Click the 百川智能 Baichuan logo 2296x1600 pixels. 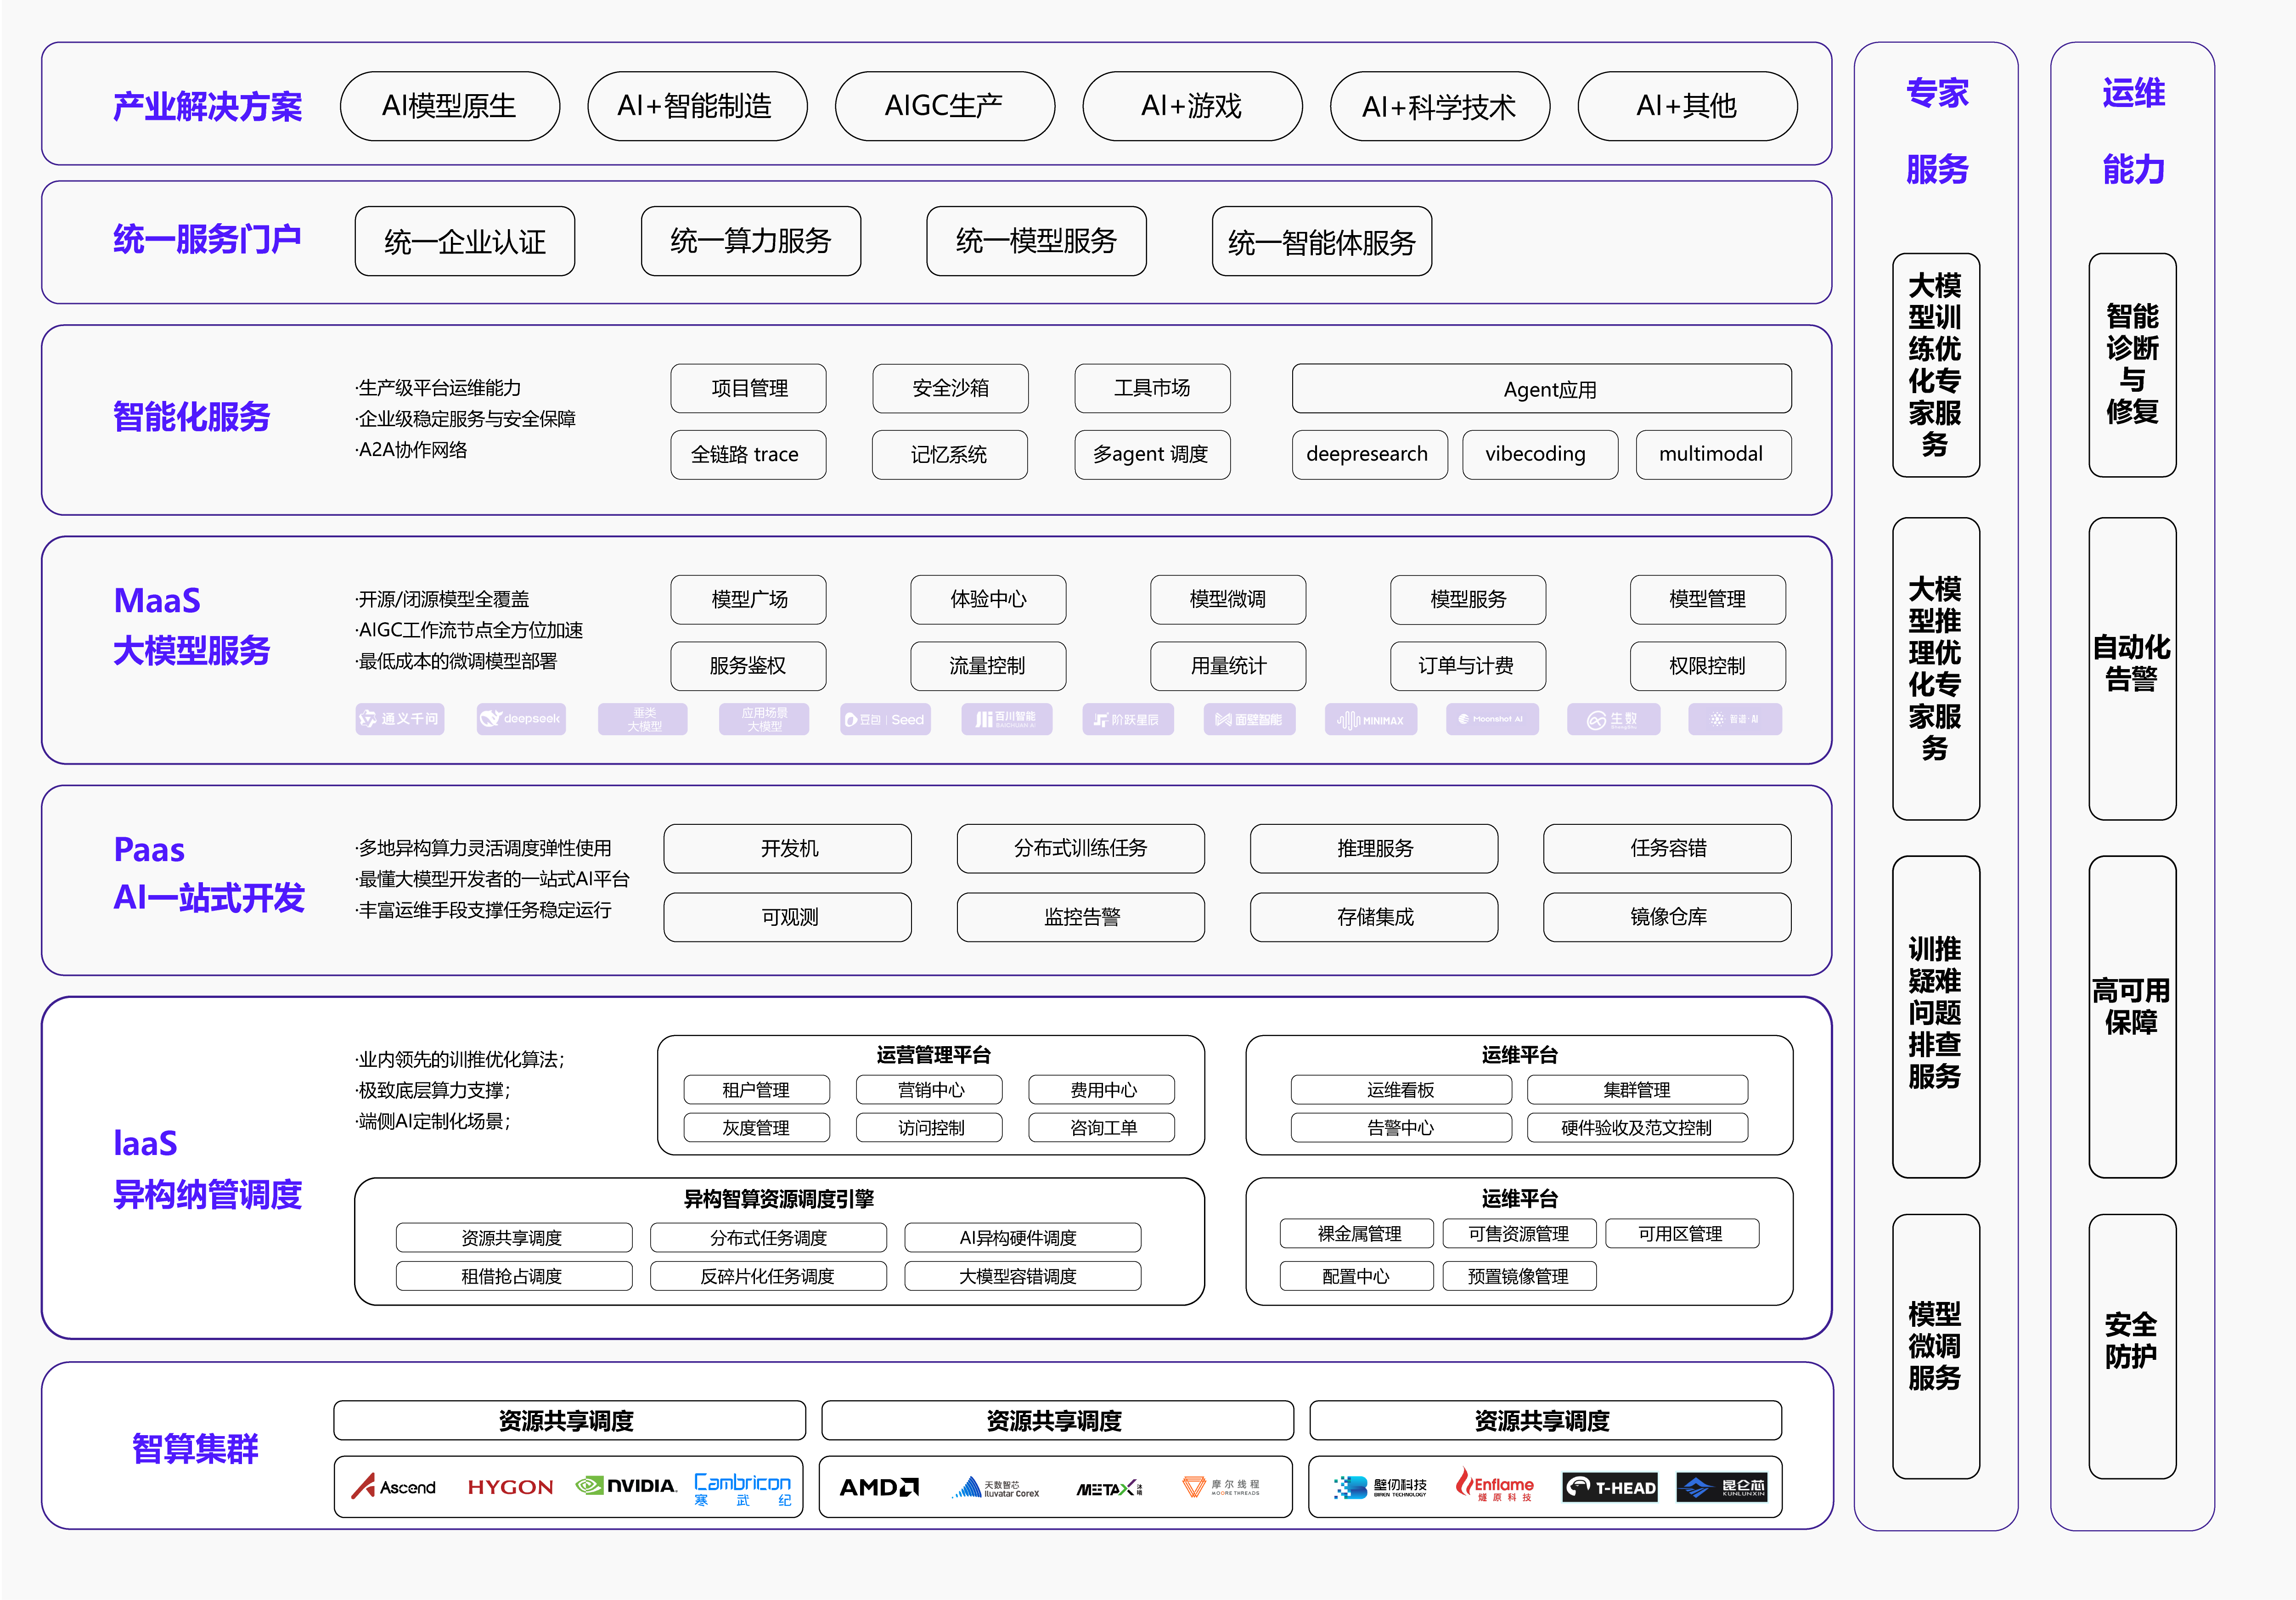tap(1007, 719)
